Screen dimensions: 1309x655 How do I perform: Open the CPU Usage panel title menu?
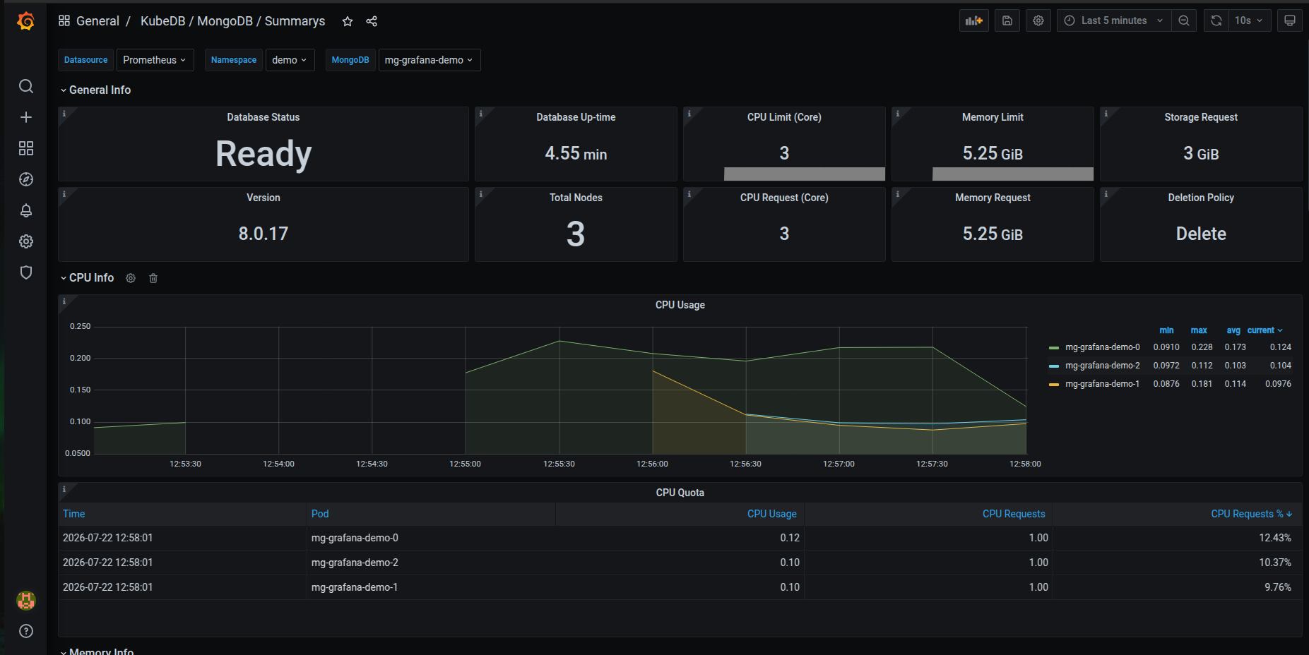tap(680, 305)
